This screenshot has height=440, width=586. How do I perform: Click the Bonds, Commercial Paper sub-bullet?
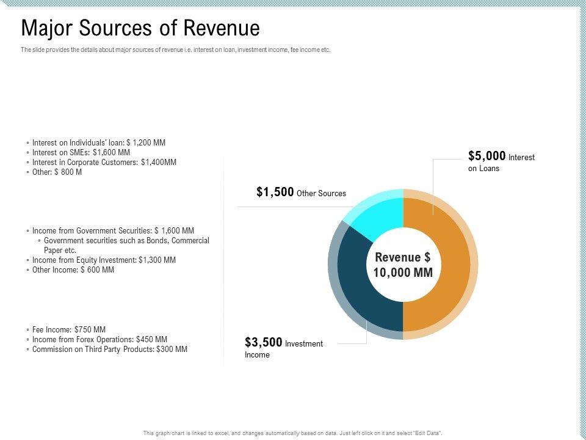[x=126, y=245]
